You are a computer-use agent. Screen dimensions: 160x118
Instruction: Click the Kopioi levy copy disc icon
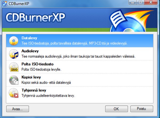14,80
